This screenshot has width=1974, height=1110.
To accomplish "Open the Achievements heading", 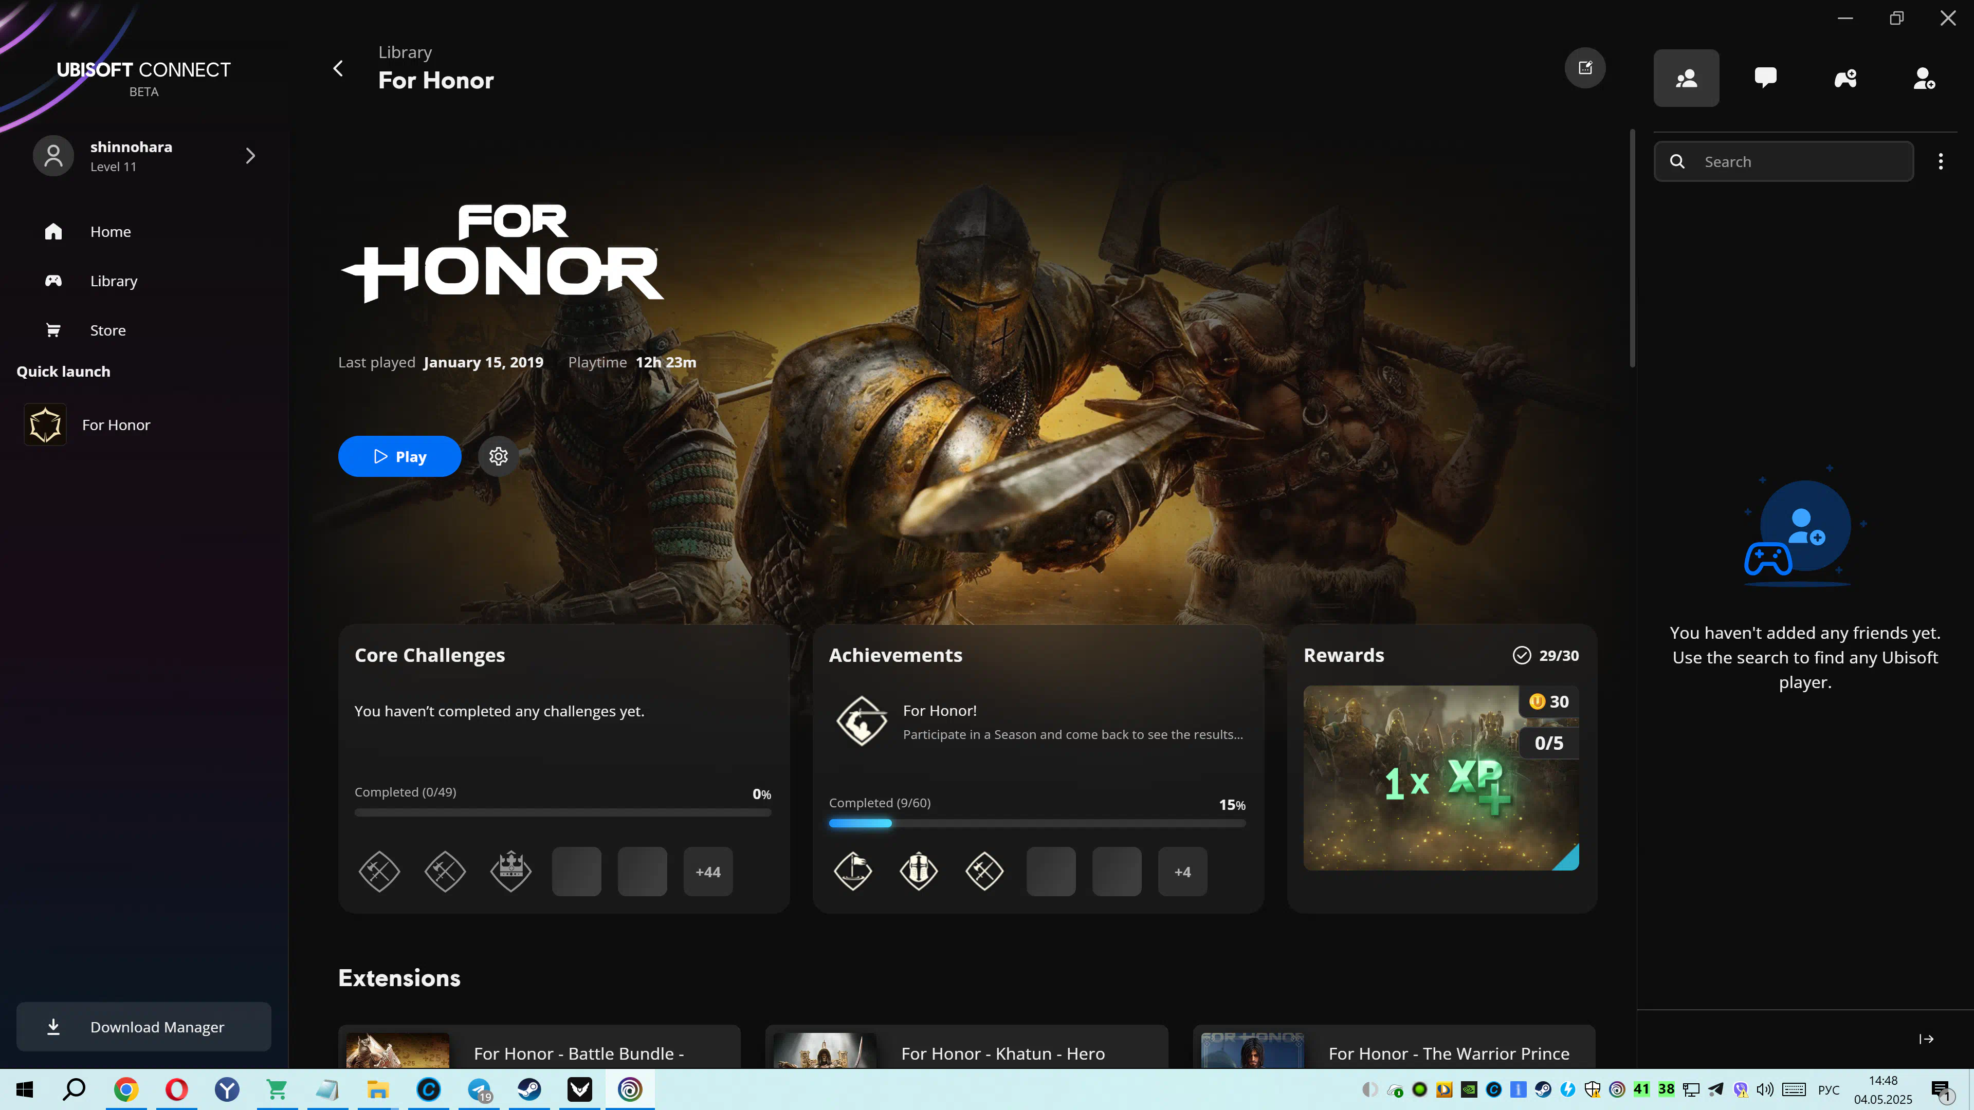I will coord(895,656).
